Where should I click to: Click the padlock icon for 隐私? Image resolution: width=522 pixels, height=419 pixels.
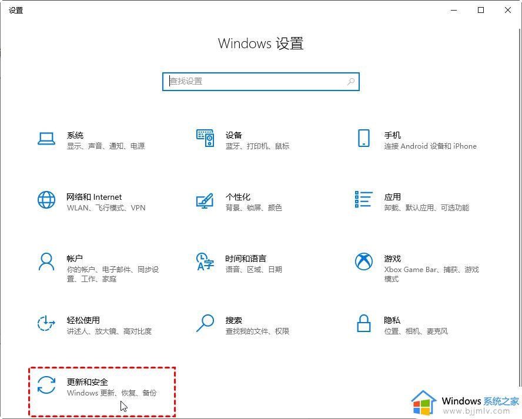point(363,323)
